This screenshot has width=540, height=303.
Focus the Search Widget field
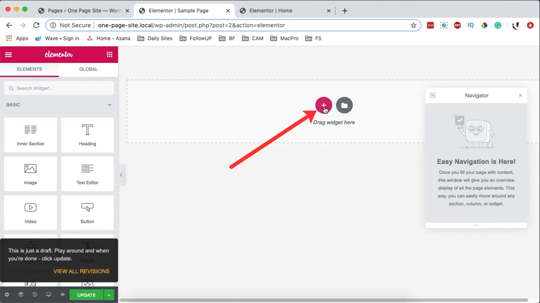point(59,88)
